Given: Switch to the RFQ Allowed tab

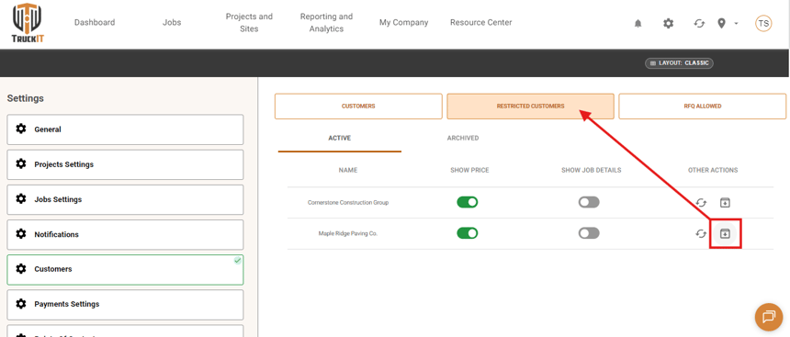Looking at the screenshot, I should pos(703,107).
